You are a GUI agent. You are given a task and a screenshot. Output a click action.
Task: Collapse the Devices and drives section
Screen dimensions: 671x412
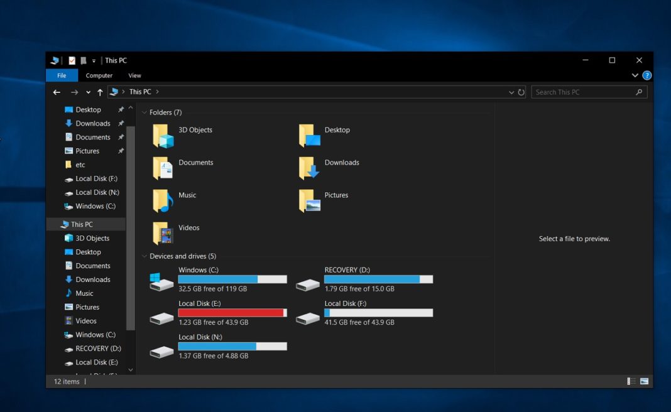point(145,256)
